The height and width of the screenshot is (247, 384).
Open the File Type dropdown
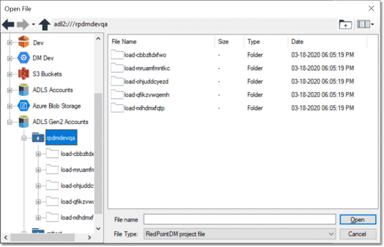pos(331,234)
